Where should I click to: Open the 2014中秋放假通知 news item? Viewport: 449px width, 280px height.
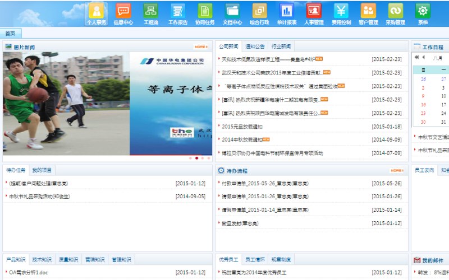242,139
